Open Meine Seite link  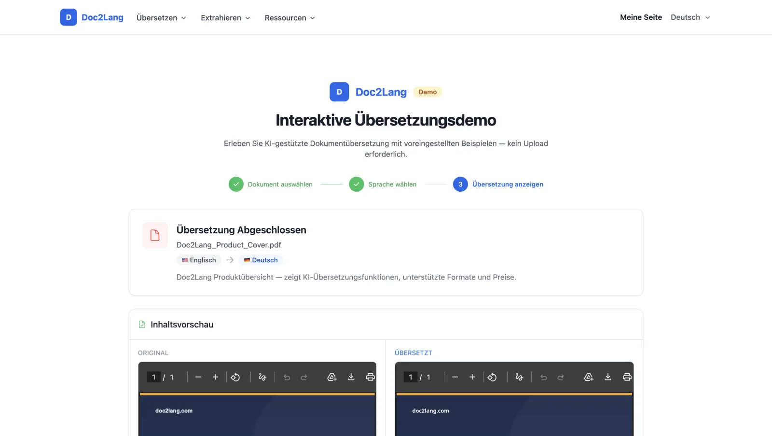click(x=641, y=17)
